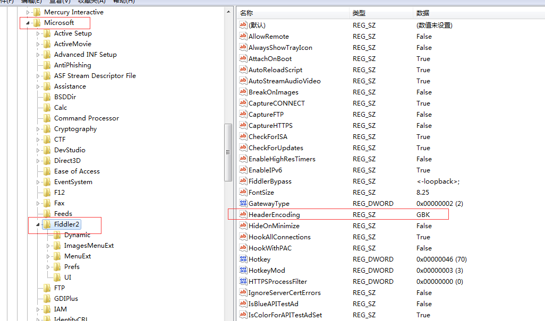Image resolution: width=545 pixels, height=321 pixels.
Task: Click the HTTPSProcessFilter DWORD icon
Action: pos(243,281)
